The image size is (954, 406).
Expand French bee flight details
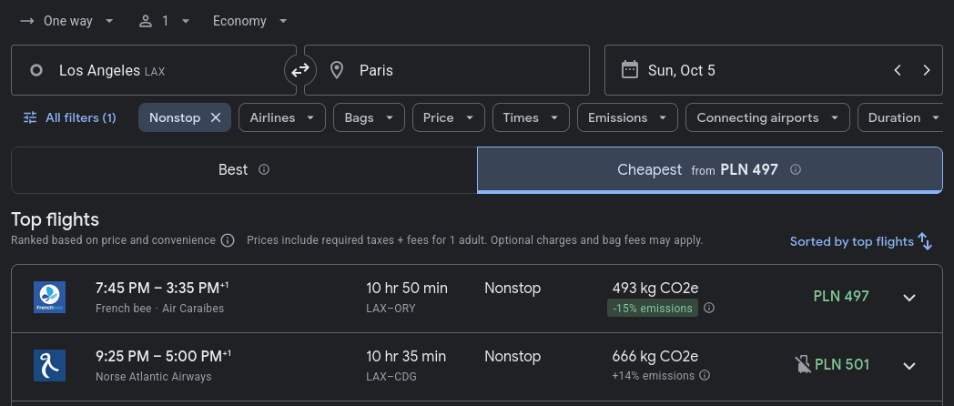pyautogui.click(x=909, y=298)
